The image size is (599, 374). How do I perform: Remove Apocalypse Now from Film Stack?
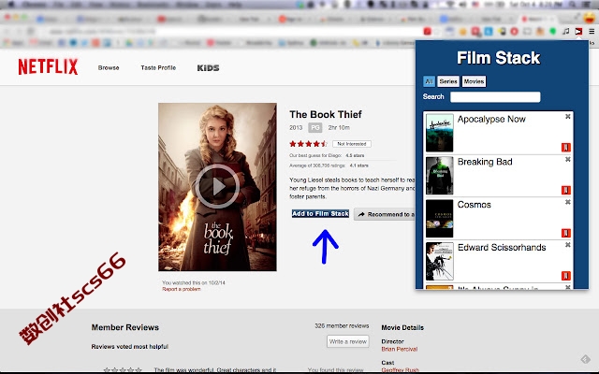coord(568,116)
